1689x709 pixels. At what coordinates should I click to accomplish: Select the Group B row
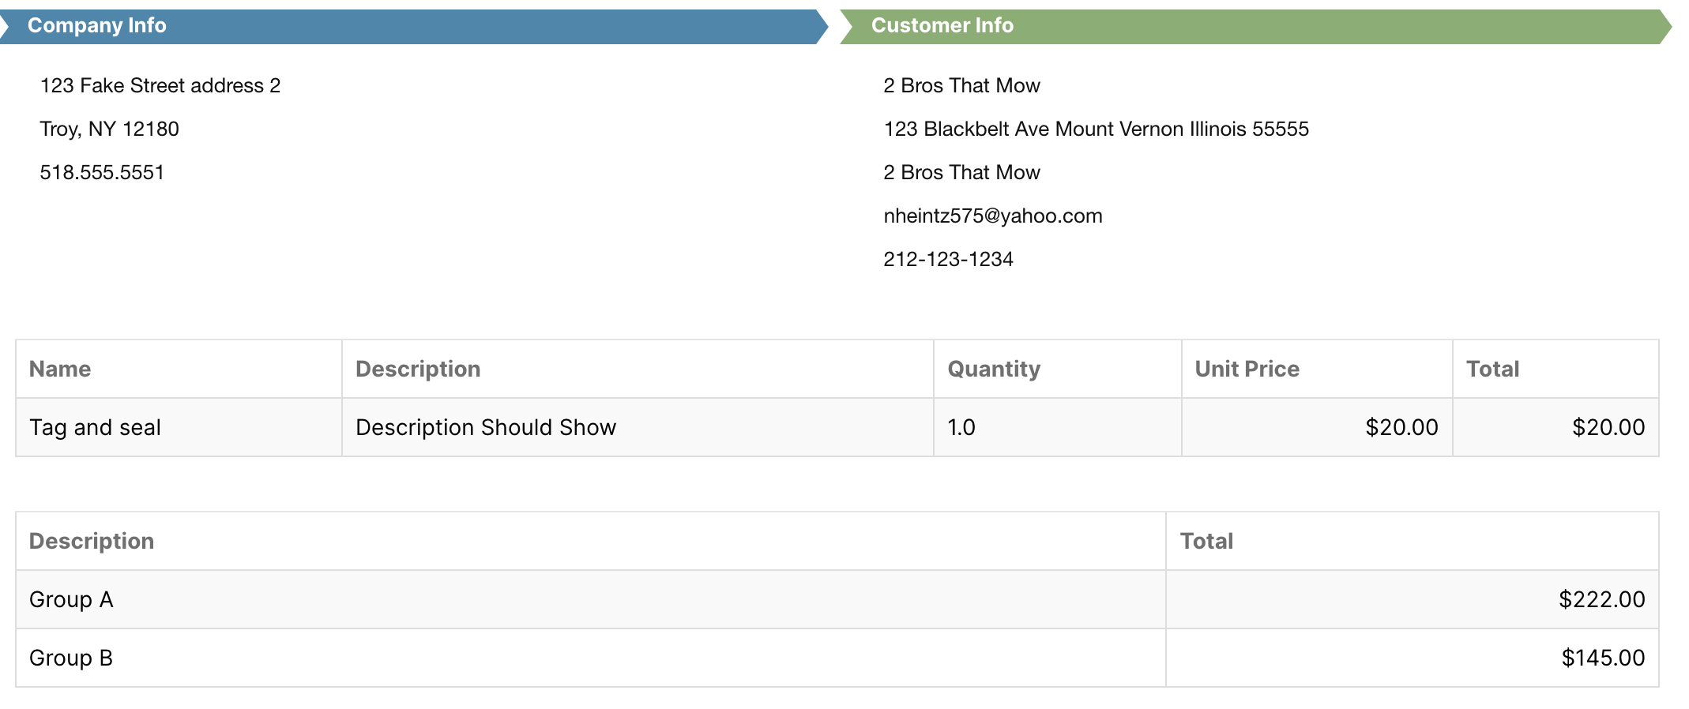(x=837, y=658)
